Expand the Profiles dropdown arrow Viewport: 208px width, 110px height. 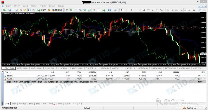click(x=12, y=10)
